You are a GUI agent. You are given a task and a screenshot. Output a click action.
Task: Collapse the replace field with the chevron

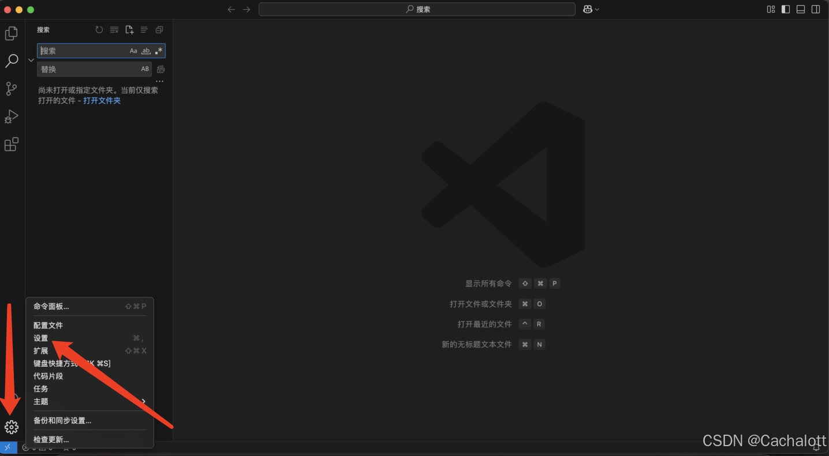(31, 59)
